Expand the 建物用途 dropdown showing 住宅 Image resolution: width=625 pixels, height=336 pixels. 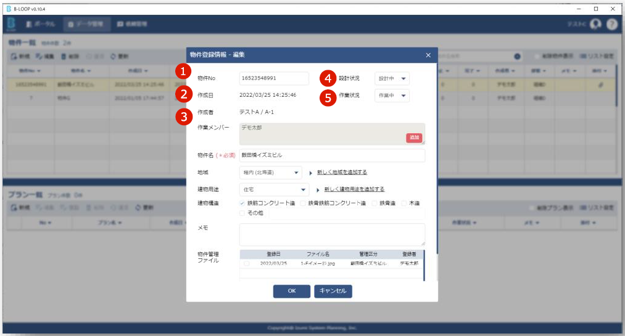pyautogui.click(x=273, y=189)
